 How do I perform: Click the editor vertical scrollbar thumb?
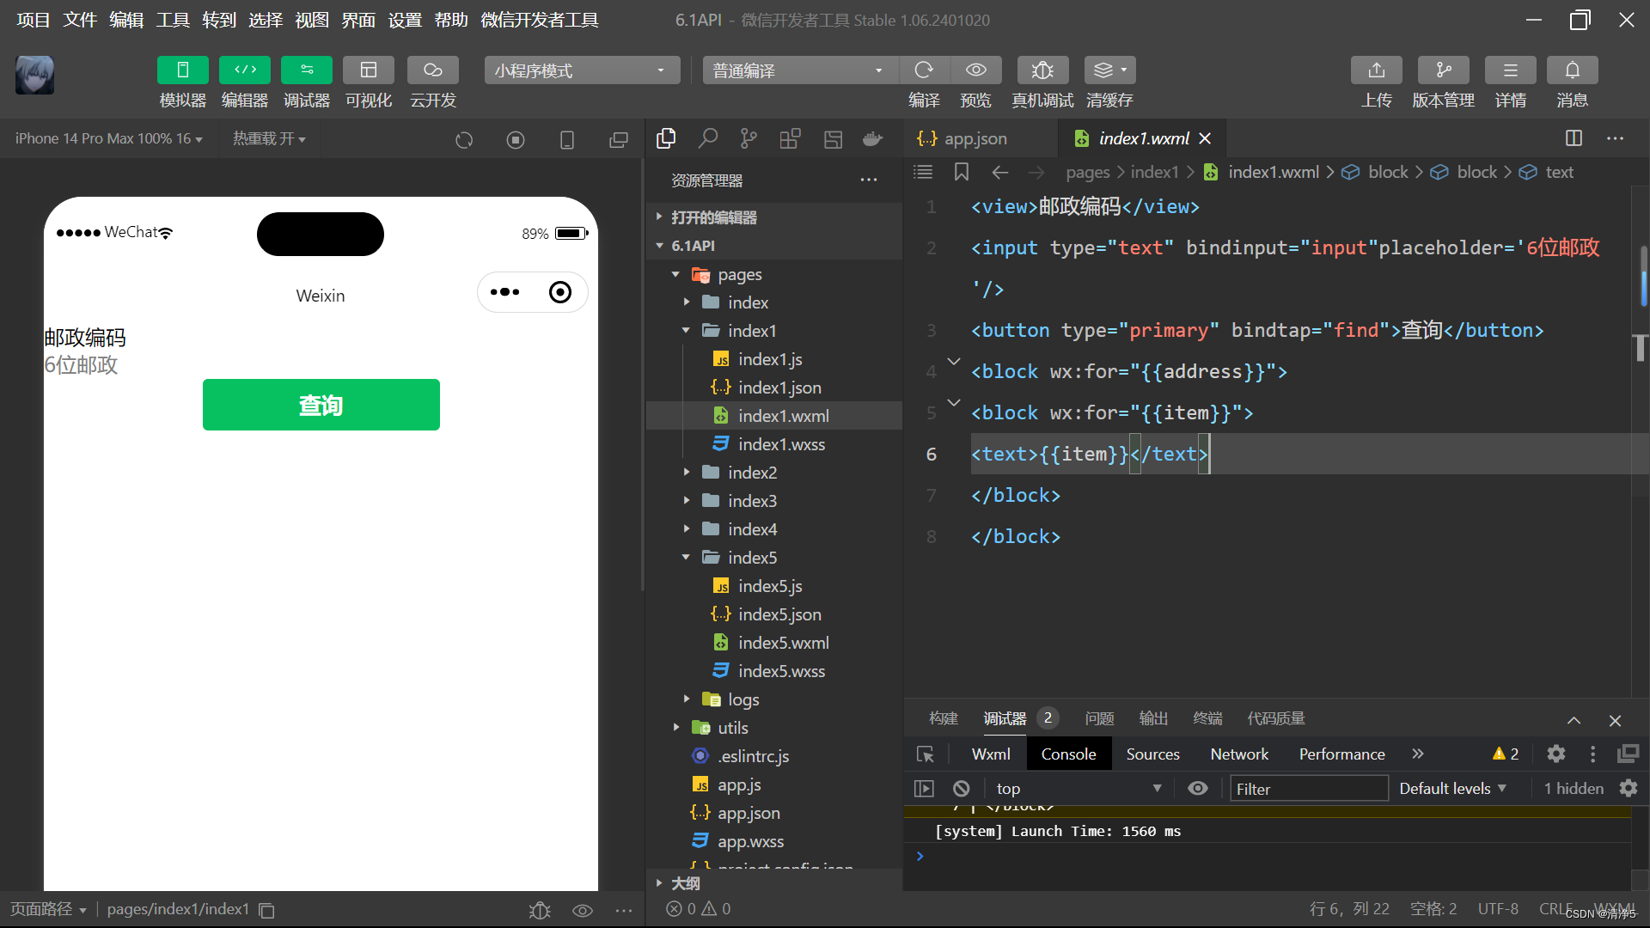(x=1643, y=277)
